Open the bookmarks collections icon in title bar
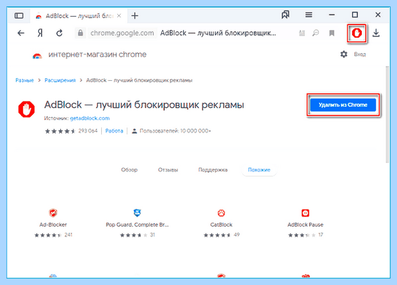This screenshot has height=285, width=397. [285, 15]
